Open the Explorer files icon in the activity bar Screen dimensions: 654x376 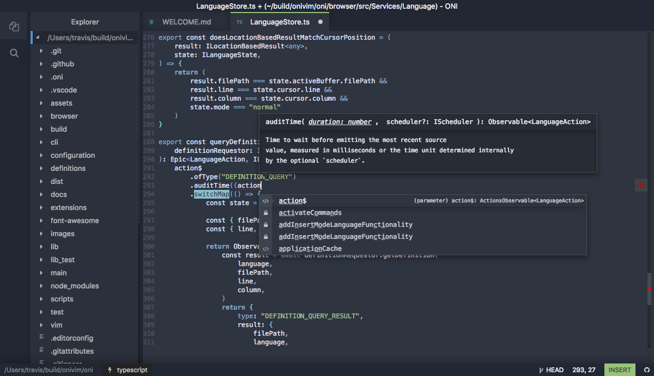(x=14, y=26)
